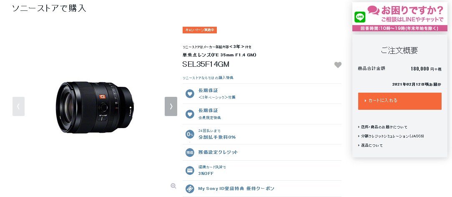Add the lens via カートに入れる button
Image resolution: width=452 pixels, height=197 pixels.
tap(399, 101)
